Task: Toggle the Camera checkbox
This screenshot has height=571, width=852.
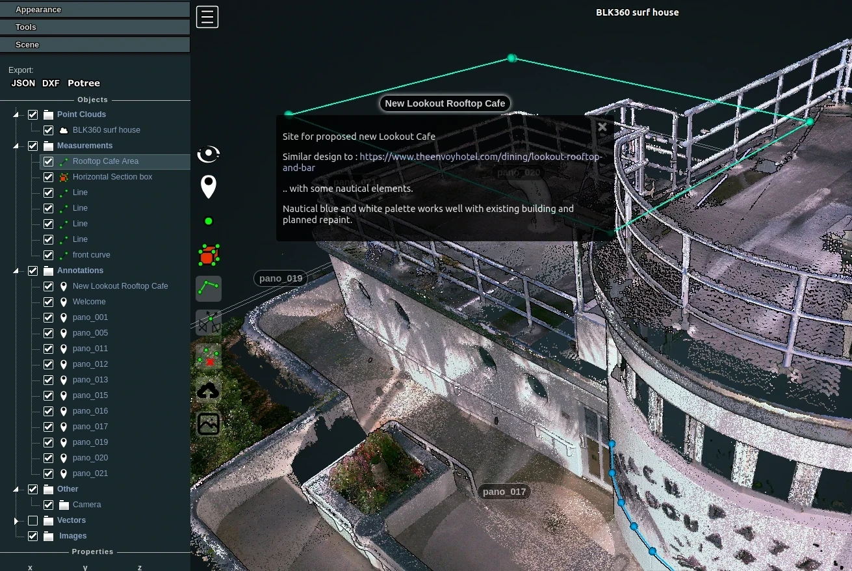Action: coord(48,505)
